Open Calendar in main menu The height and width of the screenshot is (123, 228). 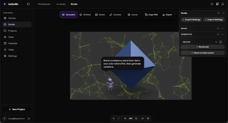click(17, 43)
